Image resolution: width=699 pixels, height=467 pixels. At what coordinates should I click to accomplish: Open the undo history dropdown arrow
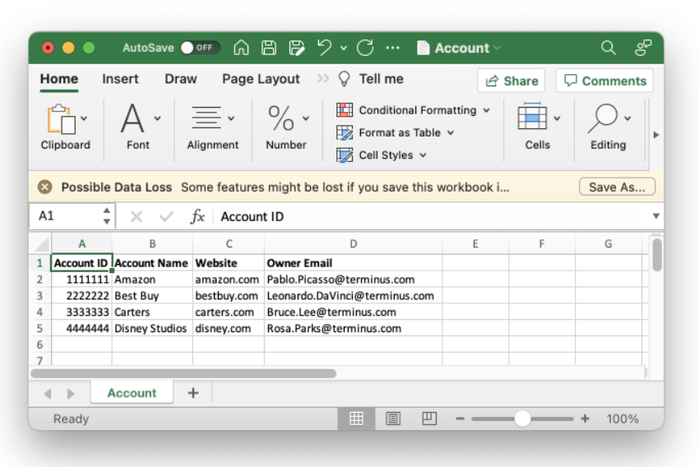(x=344, y=48)
